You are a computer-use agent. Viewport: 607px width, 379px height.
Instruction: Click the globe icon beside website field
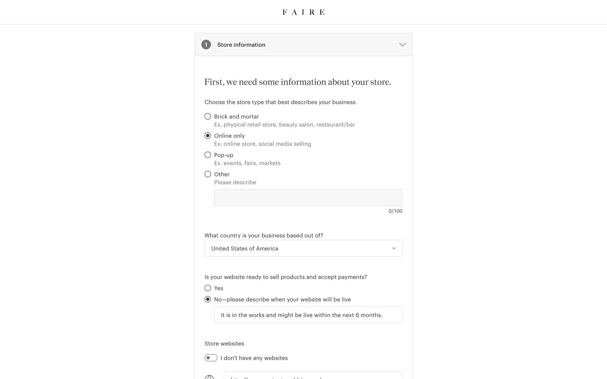209,377
